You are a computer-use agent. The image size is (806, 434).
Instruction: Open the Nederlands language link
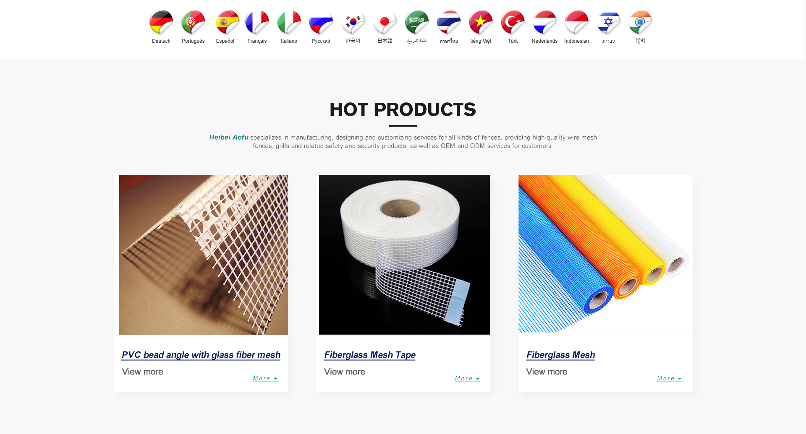tap(544, 41)
